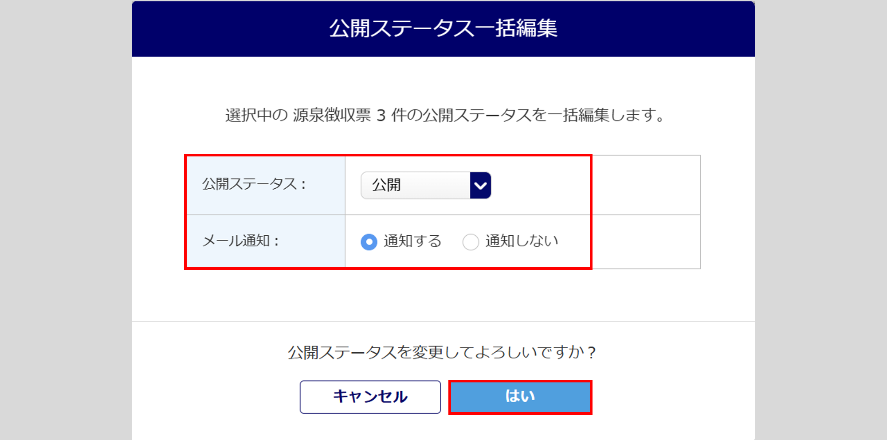The image size is (887, 440).
Task: Click the gray backdrop left of the dialog
Action: pyautogui.click(x=66, y=222)
